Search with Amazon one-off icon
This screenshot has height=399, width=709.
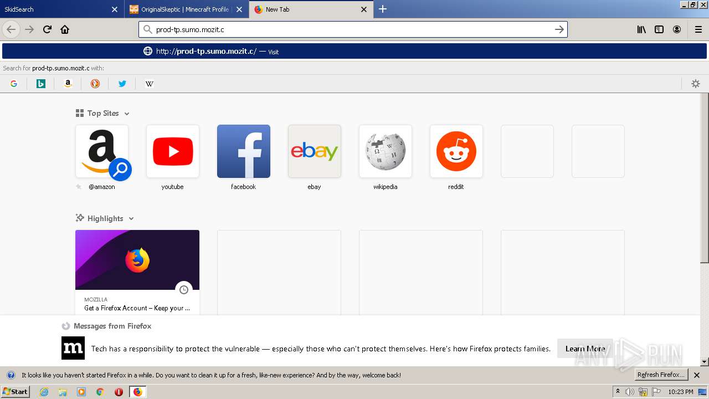tap(68, 84)
